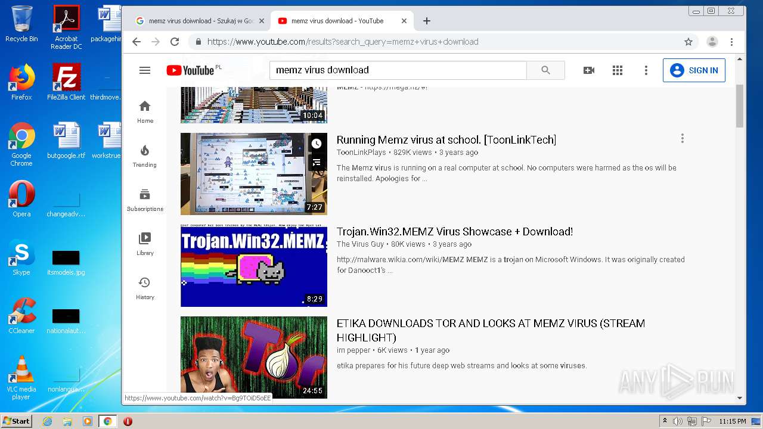763x429 pixels.
Task: Open options menu for Running Memz virus video
Action: tap(682, 139)
